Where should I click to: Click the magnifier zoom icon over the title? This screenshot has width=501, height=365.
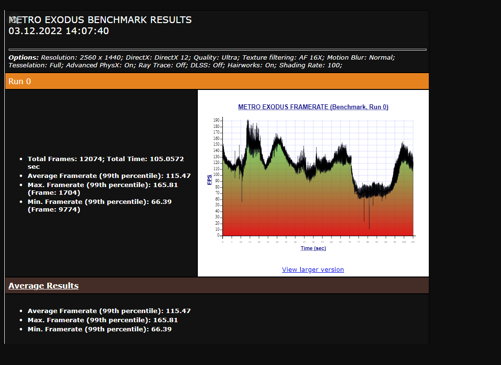coord(13,20)
